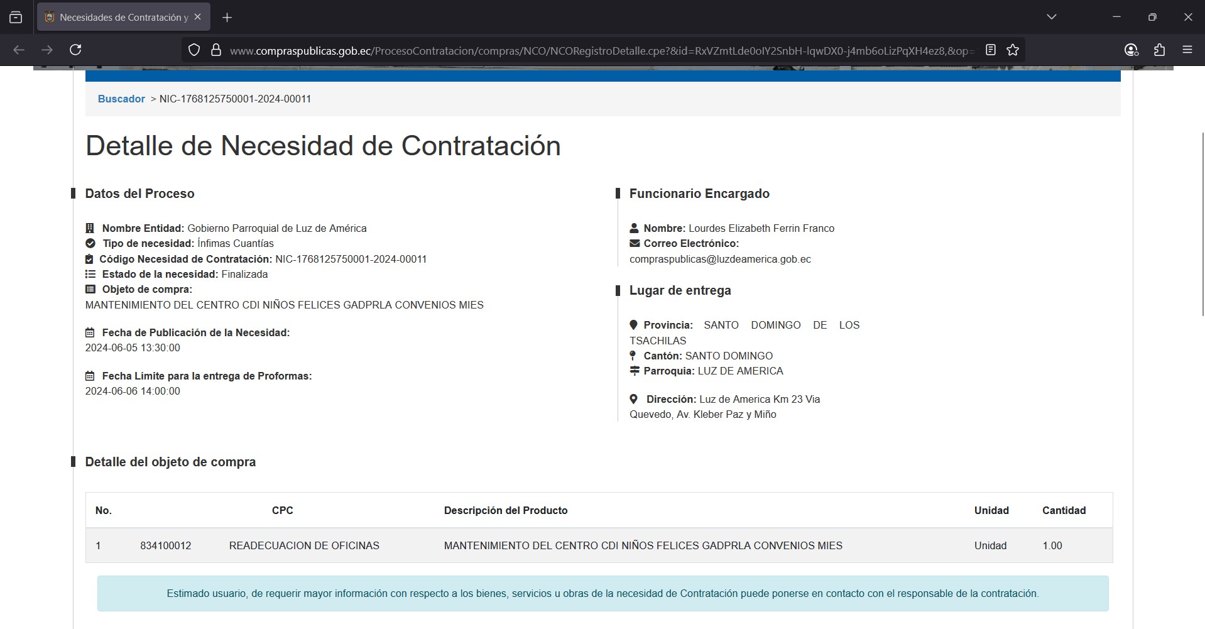This screenshot has width=1205, height=629.
Task: Click the Buscador breadcrumb link
Action: pos(121,99)
